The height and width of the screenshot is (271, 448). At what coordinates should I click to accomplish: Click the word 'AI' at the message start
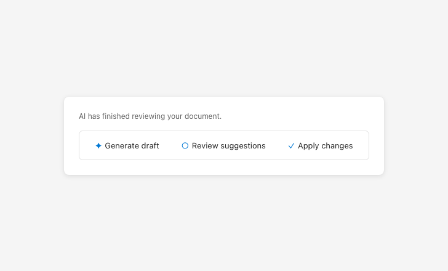82,116
